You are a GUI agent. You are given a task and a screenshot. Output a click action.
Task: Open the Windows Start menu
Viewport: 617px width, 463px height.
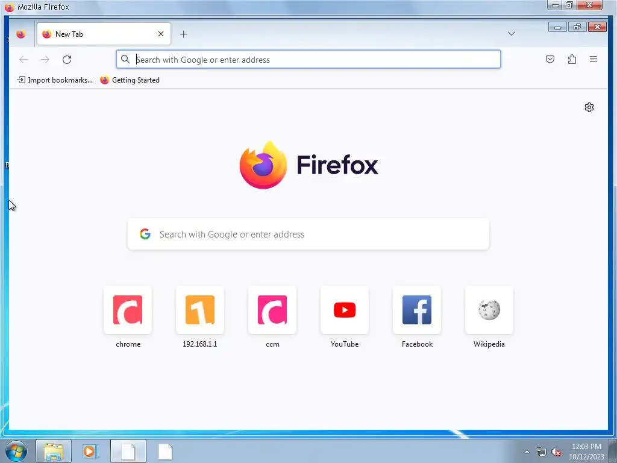16,451
